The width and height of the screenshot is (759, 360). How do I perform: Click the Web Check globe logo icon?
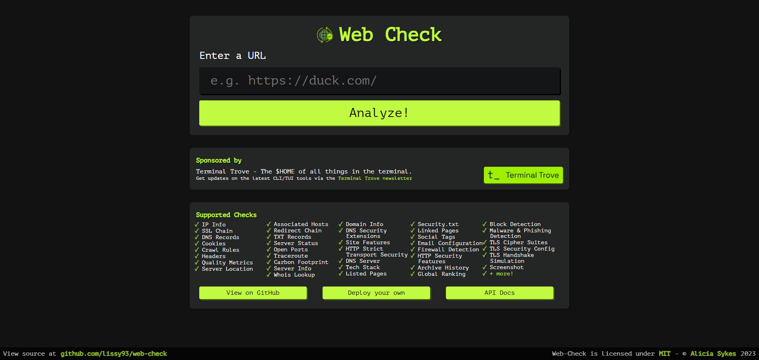(x=325, y=35)
